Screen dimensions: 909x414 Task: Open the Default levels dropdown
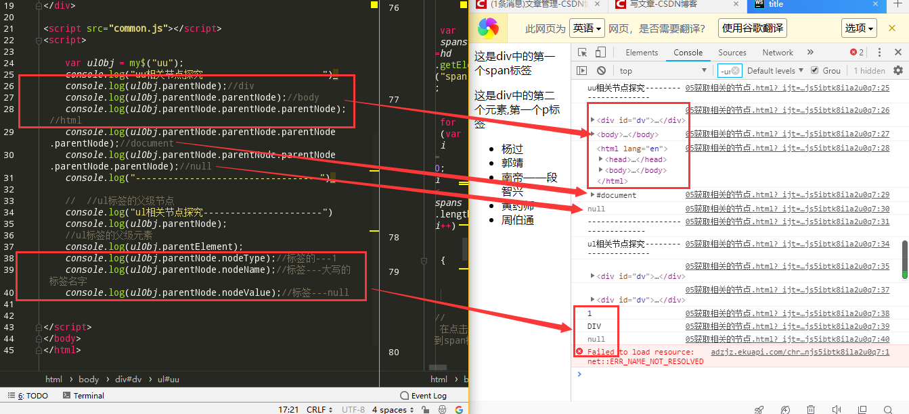click(774, 70)
